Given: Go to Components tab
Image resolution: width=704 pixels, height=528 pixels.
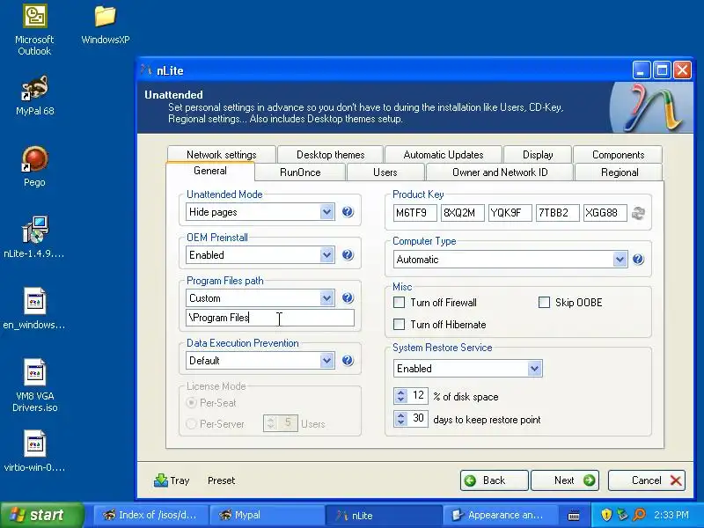Looking at the screenshot, I should click(618, 155).
